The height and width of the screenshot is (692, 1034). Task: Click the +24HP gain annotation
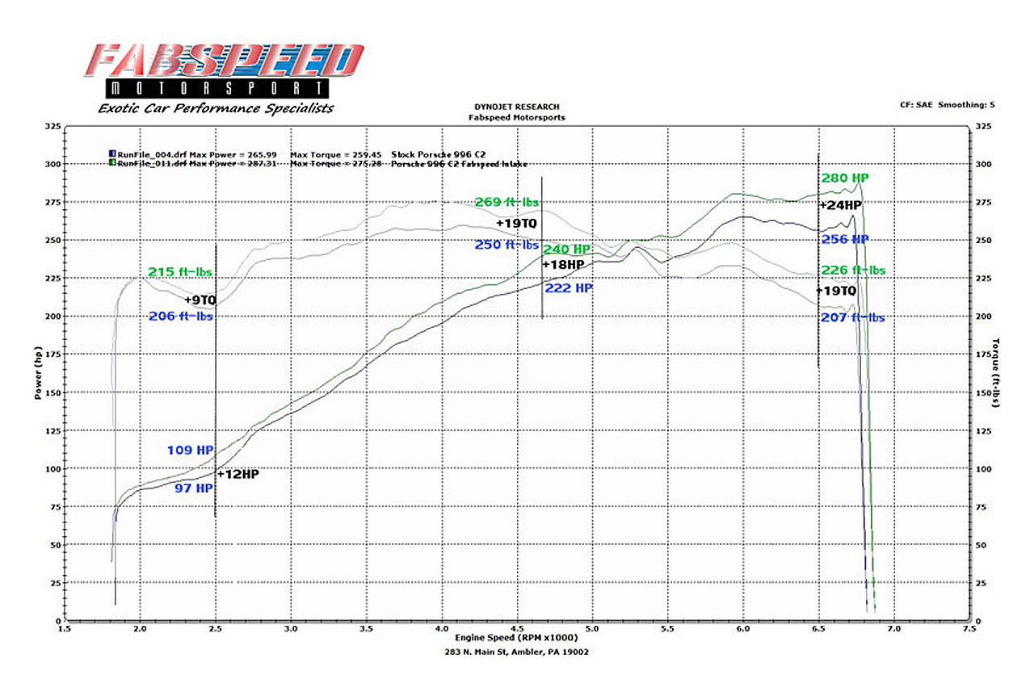[x=840, y=205]
